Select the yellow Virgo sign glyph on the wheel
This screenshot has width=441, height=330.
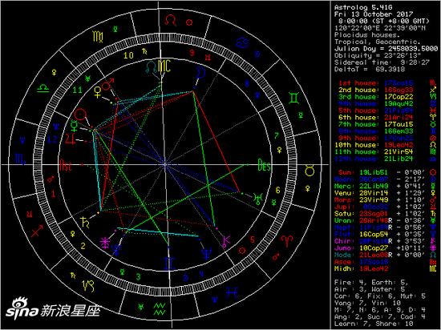tap(98, 37)
